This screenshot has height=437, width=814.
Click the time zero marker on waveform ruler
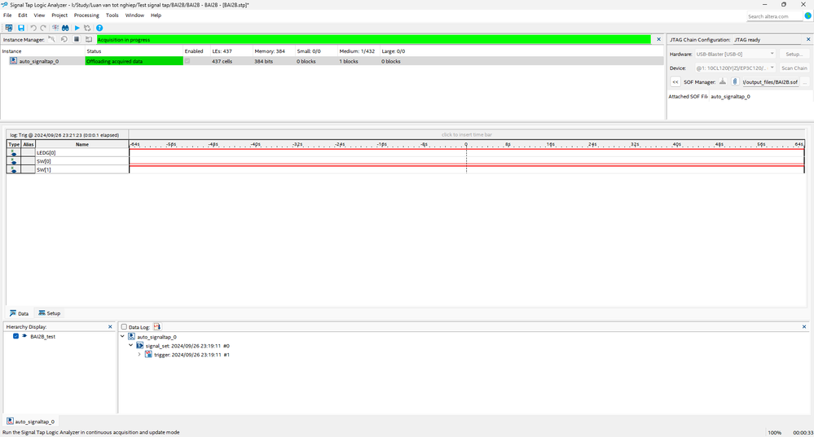pos(466,145)
